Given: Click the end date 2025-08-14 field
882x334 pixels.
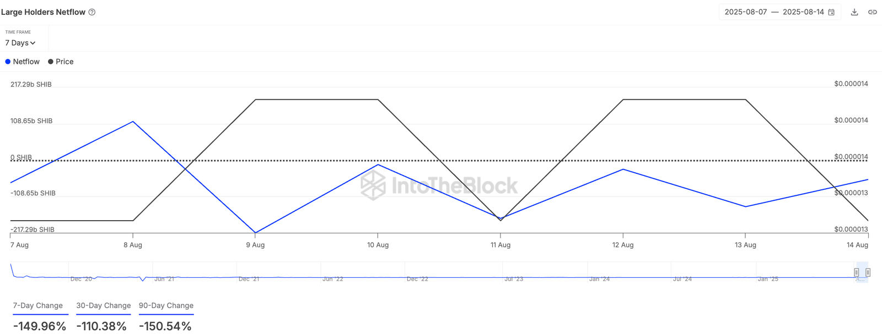Looking at the screenshot, I should [803, 12].
